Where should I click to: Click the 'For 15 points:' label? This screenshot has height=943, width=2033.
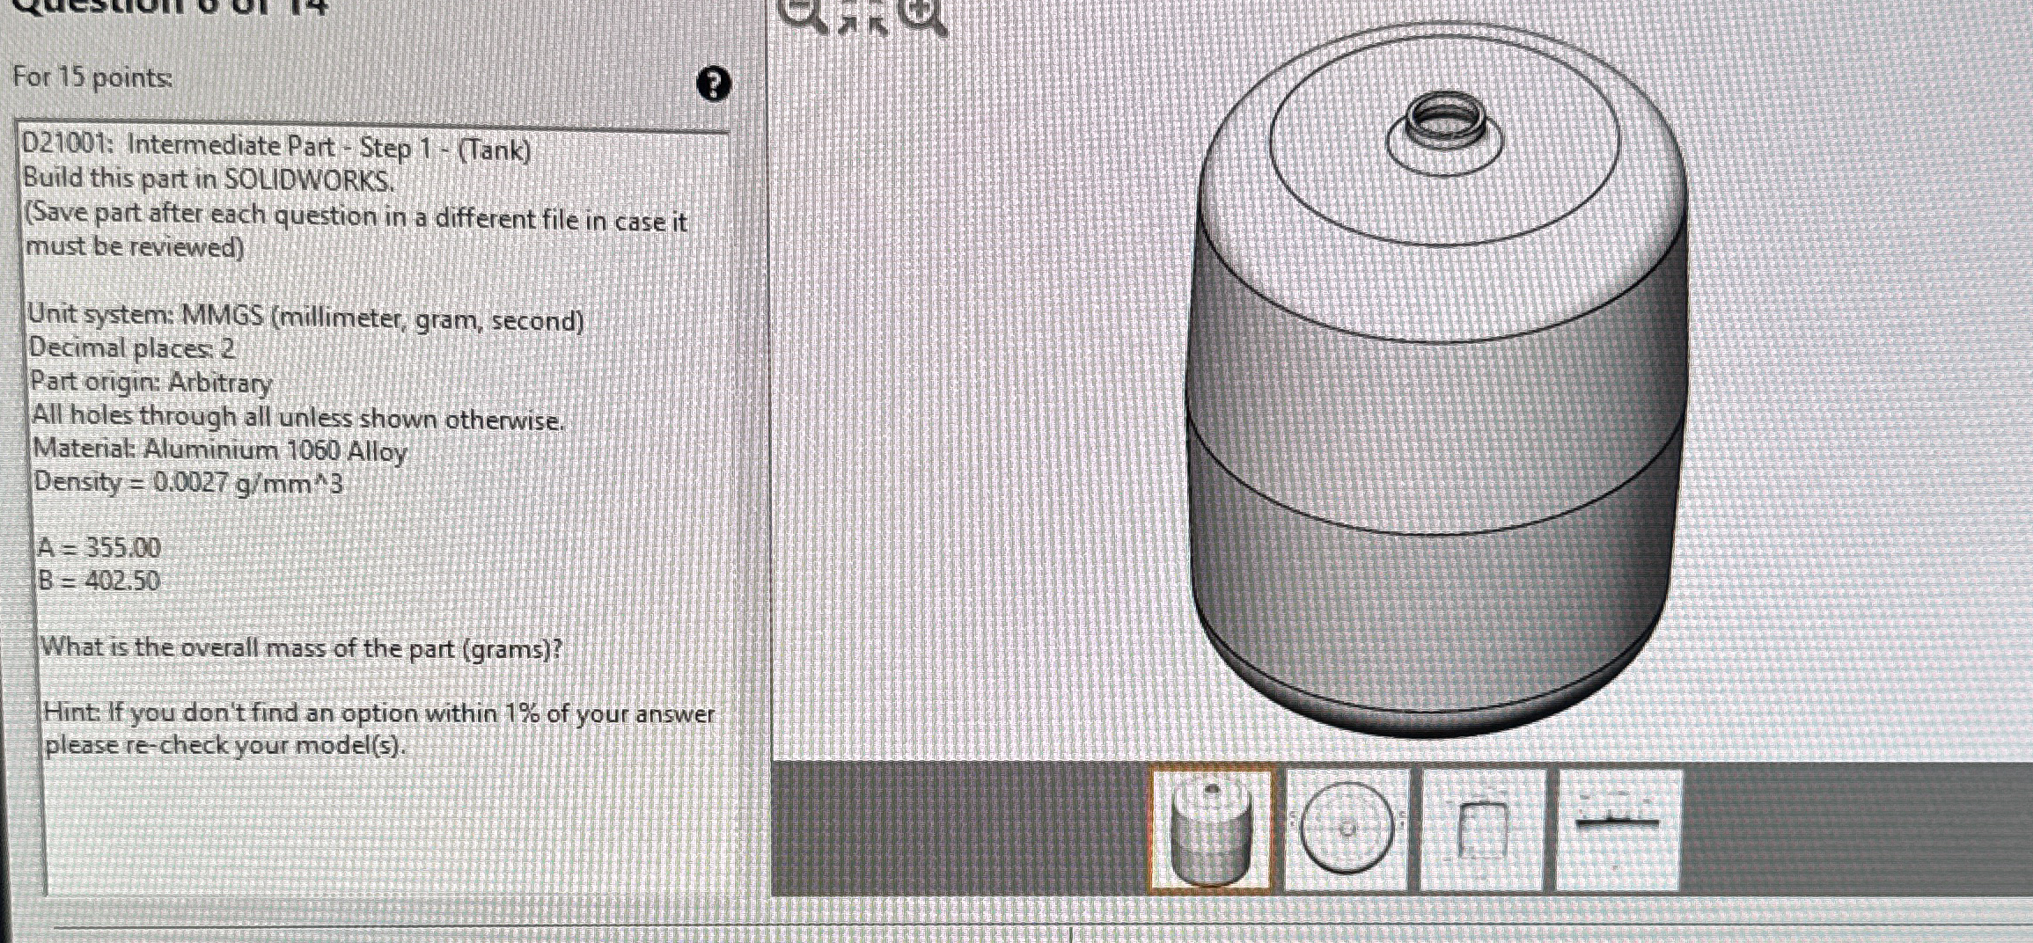click(x=92, y=77)
